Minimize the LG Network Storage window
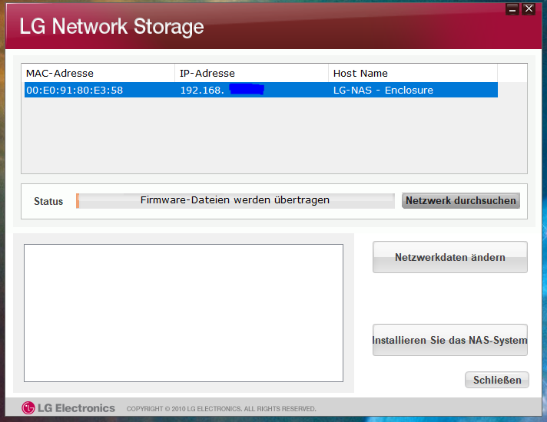Viewport: 547px width, 422px height. point(512,9)
